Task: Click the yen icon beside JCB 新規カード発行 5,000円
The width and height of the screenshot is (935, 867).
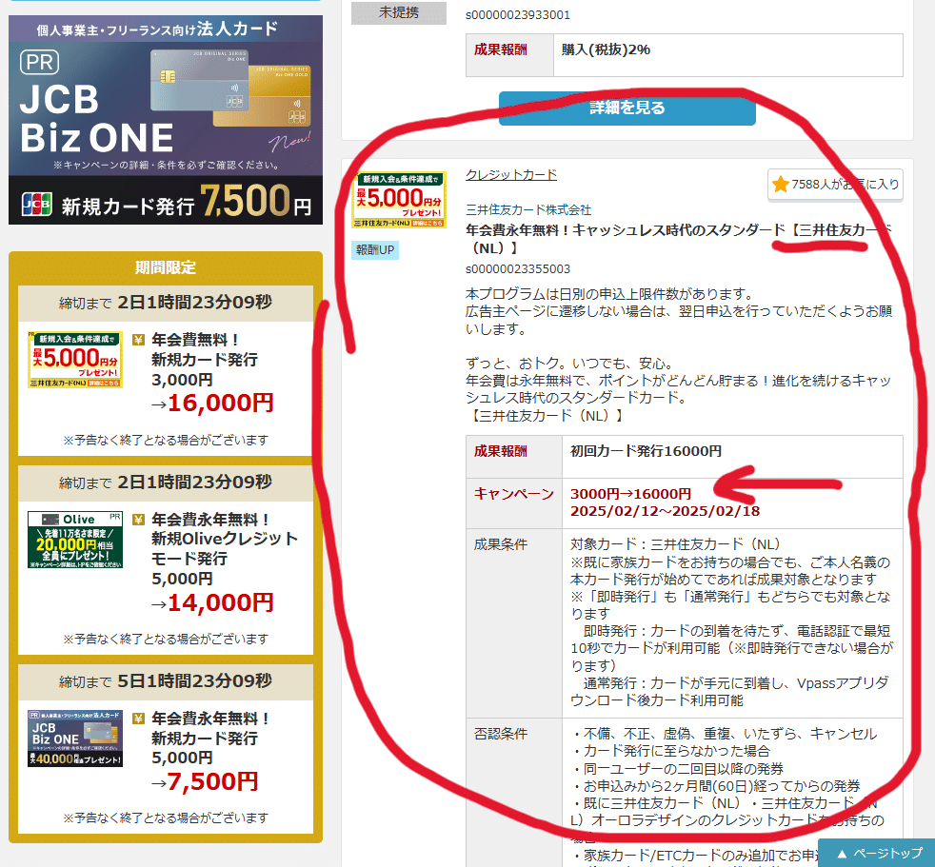Action: 138,719
